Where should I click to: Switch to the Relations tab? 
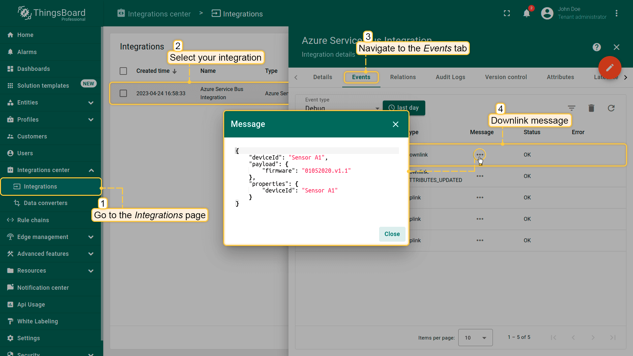[403, 77]
